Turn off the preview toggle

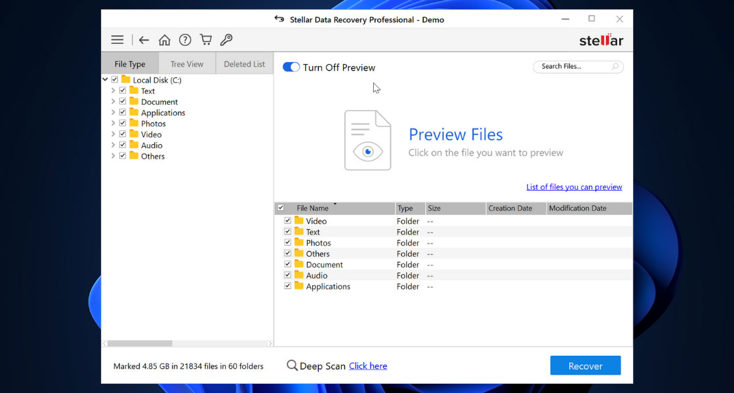pyautogui.click(x=290, y=67)
